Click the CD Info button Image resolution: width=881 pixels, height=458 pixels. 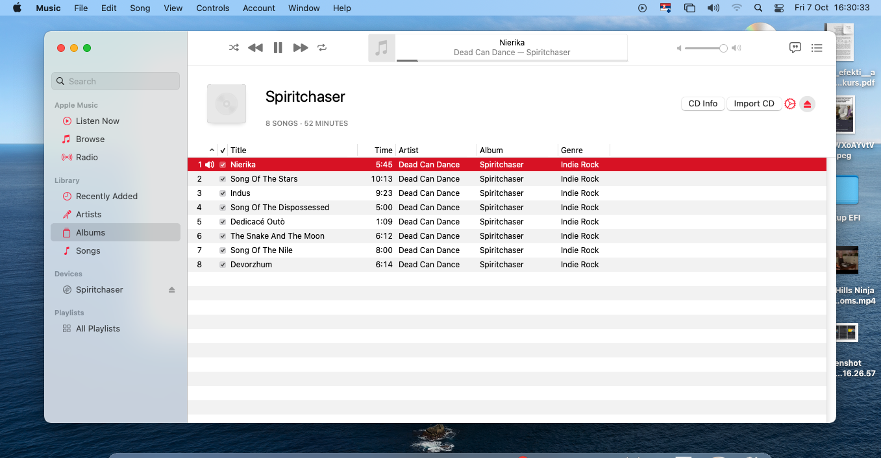click(702, 104)
